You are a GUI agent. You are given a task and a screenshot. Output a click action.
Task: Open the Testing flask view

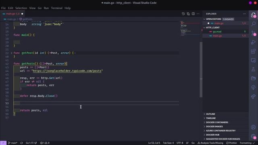tap(253, 69)
